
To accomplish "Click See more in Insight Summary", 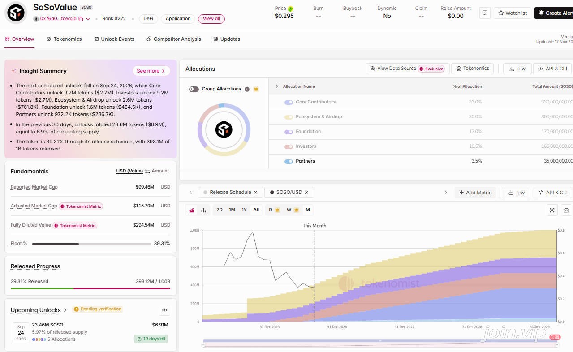I will 151,71.
